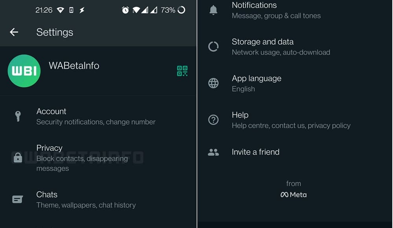This screenshot has width=393, height=228.
Task: Click the Chats message icon
Action: pos(18,199)
